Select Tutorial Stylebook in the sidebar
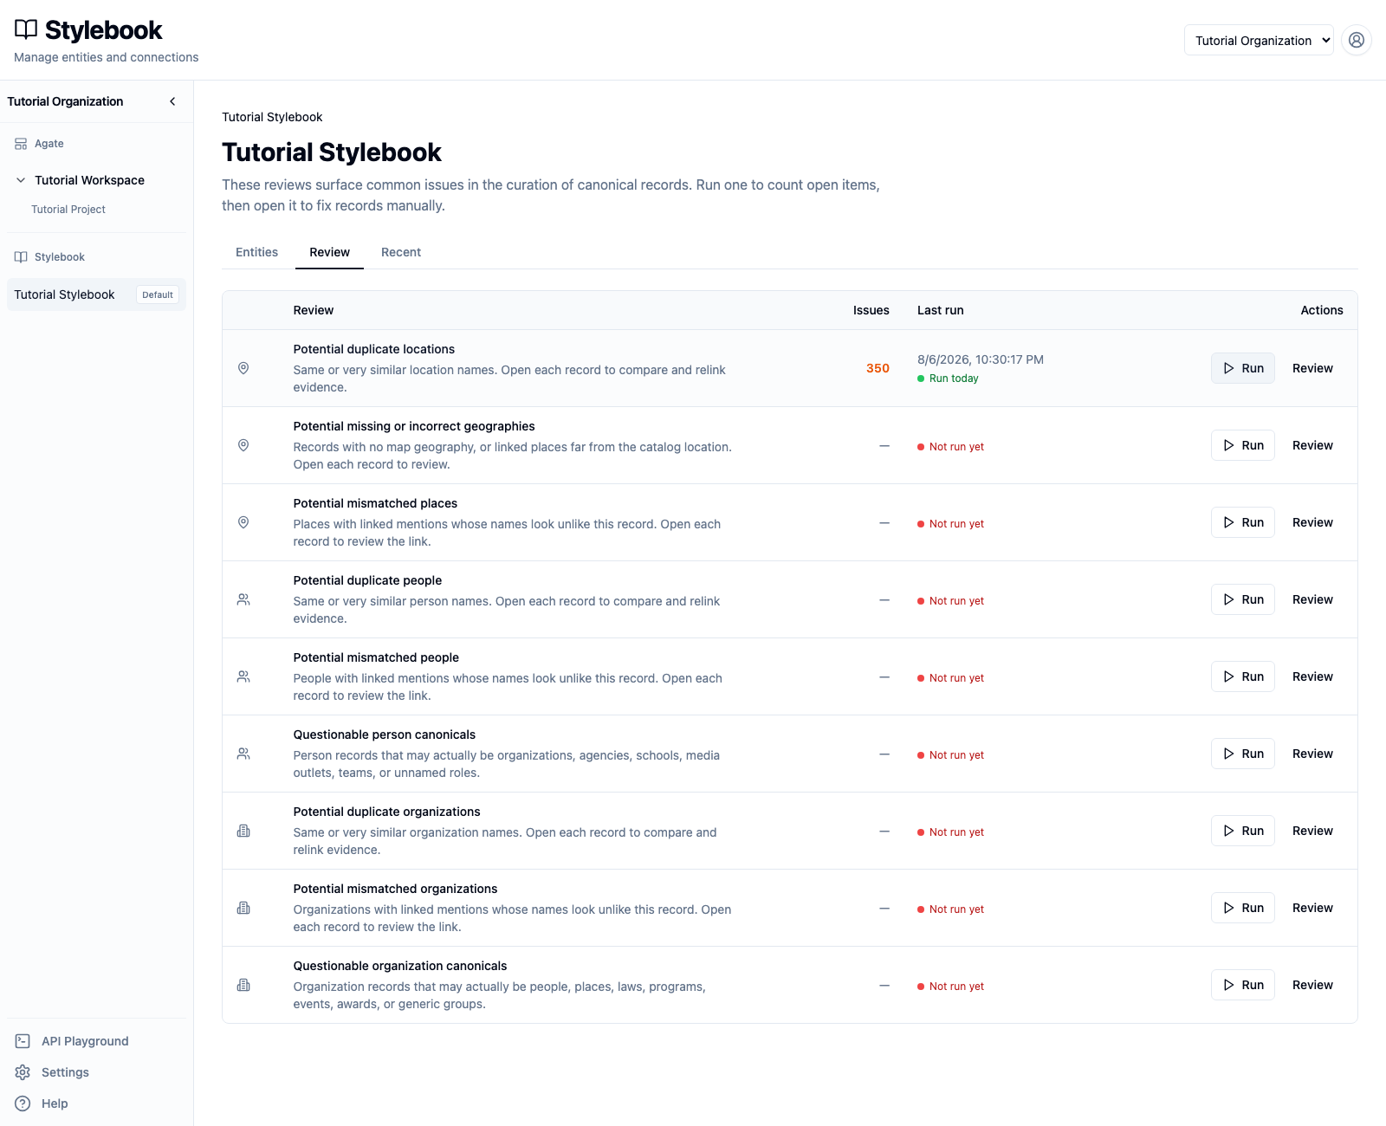Viewport: 1386px width, 1126px height. point(64,294)
